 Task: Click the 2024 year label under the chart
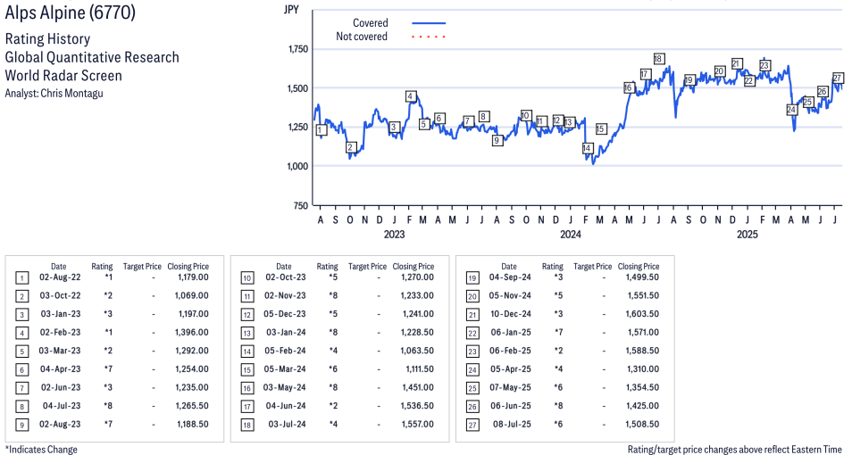571,234
